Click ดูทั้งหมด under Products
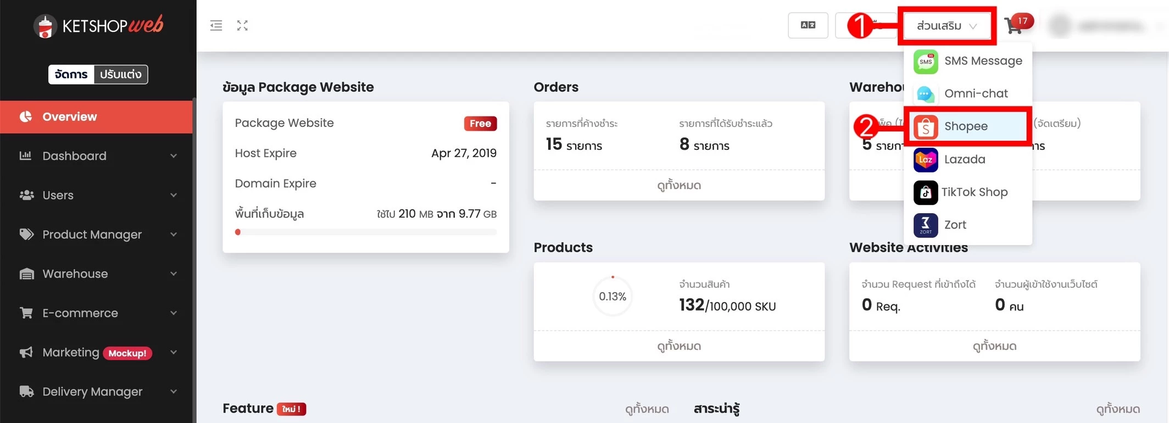1169x423 pixels. pyautogui.click(x=679, y=346)
